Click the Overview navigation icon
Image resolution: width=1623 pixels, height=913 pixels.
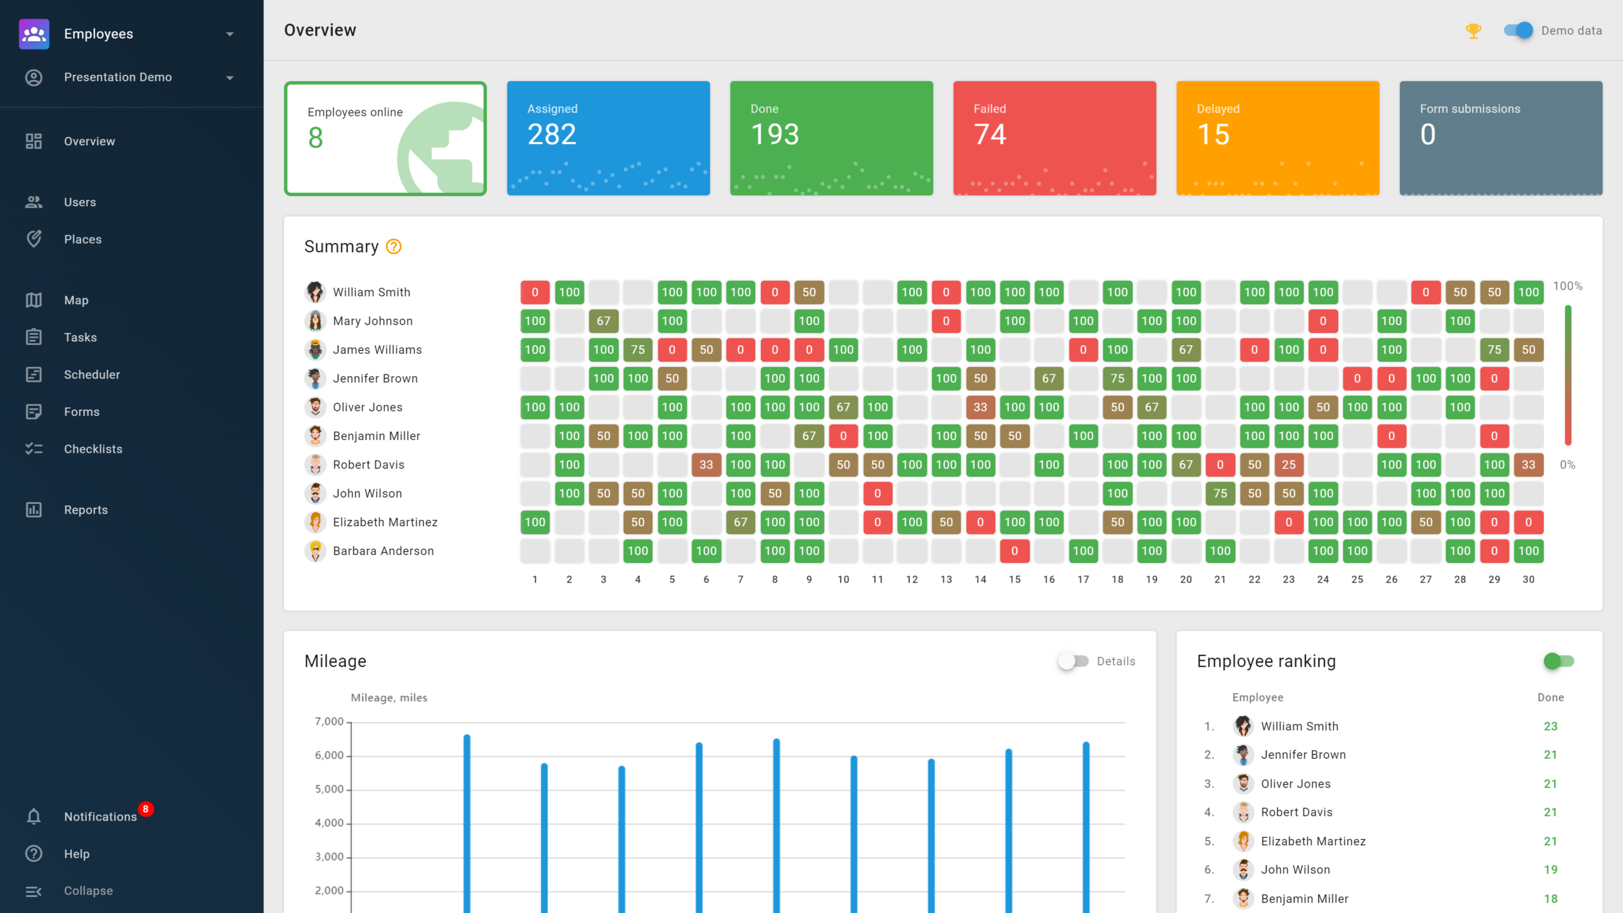point(34,141)
